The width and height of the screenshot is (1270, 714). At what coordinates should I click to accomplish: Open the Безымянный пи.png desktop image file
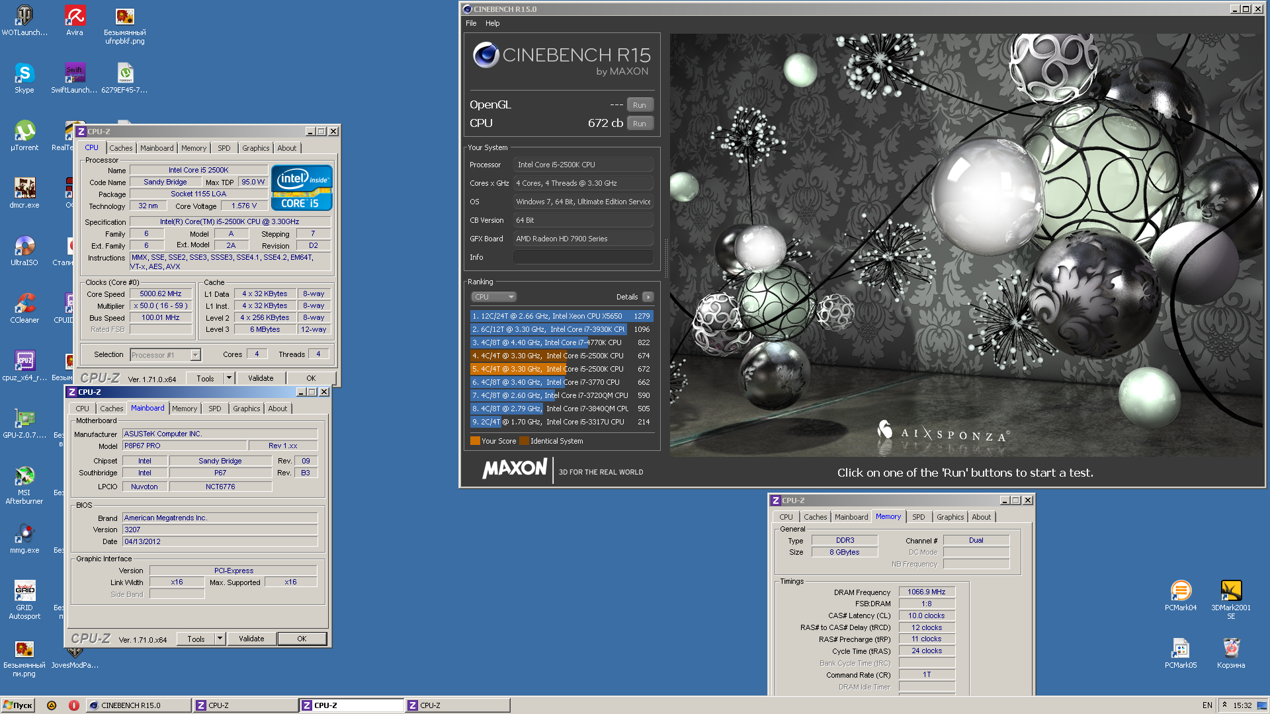24,657
